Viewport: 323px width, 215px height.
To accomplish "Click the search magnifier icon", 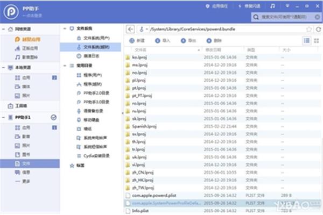I will 256,17.
